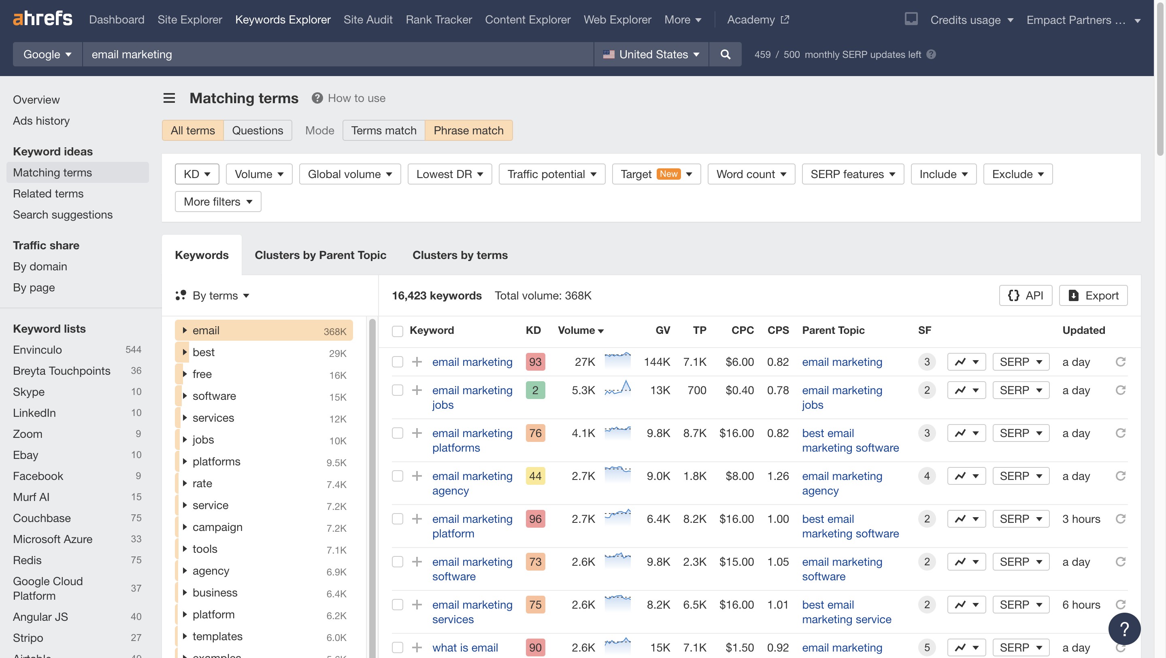Click the plus icon for email marketing jobs
The image size is (1166, 658).
(x=417, y=390)
